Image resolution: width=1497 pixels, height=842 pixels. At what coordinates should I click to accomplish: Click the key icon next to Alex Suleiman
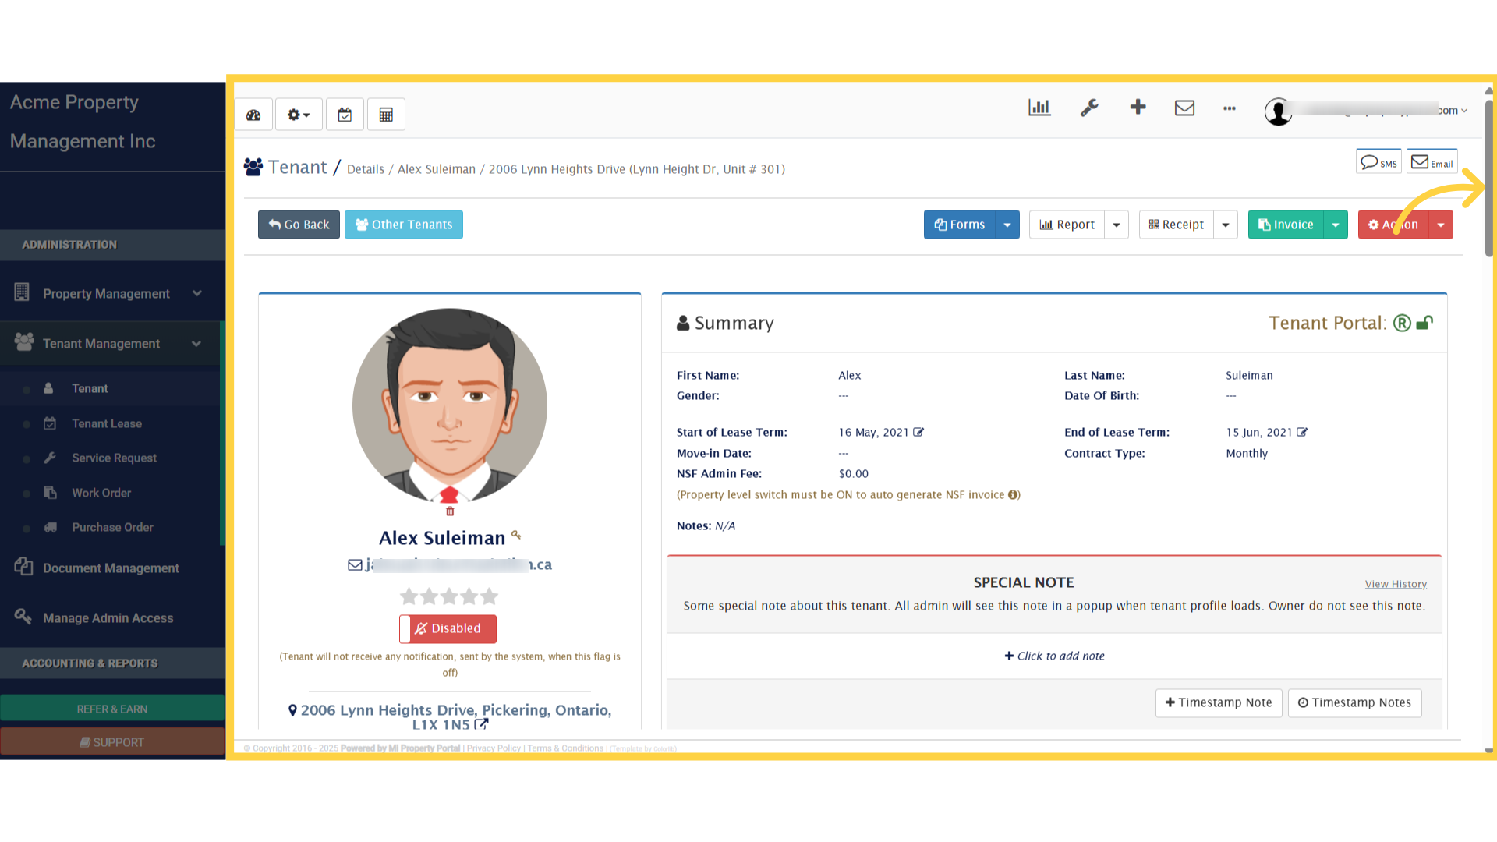tap(516, 535)
